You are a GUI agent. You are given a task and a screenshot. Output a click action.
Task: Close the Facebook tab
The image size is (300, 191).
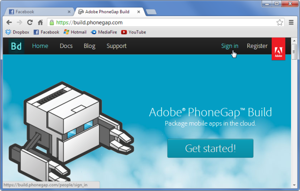coord(69,12)
